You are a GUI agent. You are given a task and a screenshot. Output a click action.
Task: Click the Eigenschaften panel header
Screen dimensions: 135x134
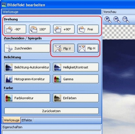(x=51, y=127)
